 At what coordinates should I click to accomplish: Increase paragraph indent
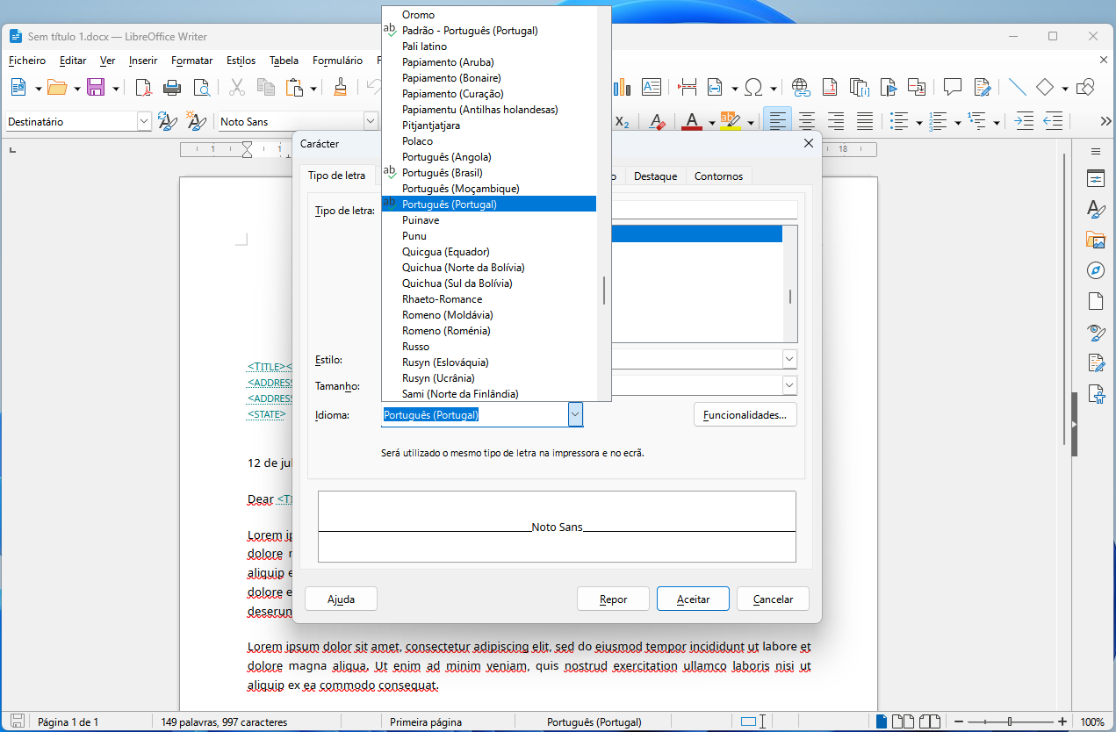[x=1023, y=121]
